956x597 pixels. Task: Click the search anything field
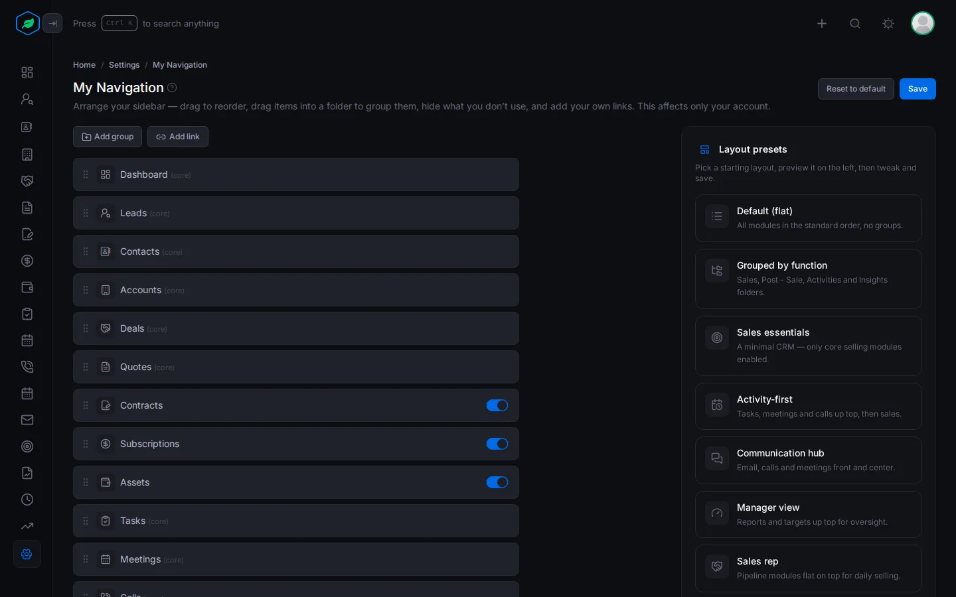[146, 23]
